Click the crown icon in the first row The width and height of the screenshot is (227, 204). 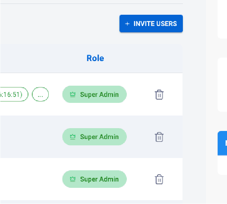(x=73, y=94)
